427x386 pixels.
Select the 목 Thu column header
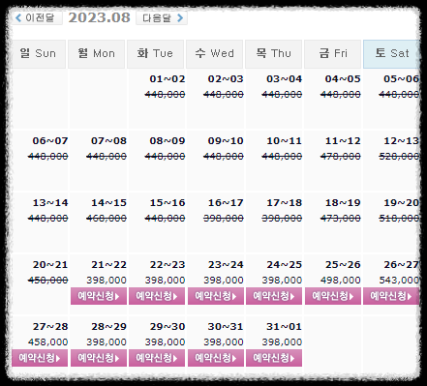(273, 53)
